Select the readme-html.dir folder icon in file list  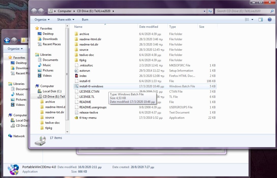76,39
